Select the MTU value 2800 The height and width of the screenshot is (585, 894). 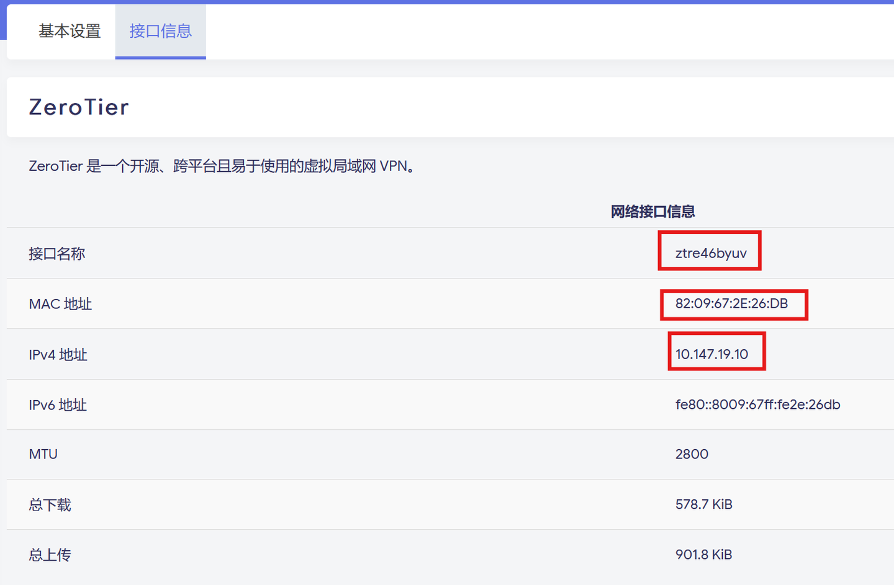point(692,454)
